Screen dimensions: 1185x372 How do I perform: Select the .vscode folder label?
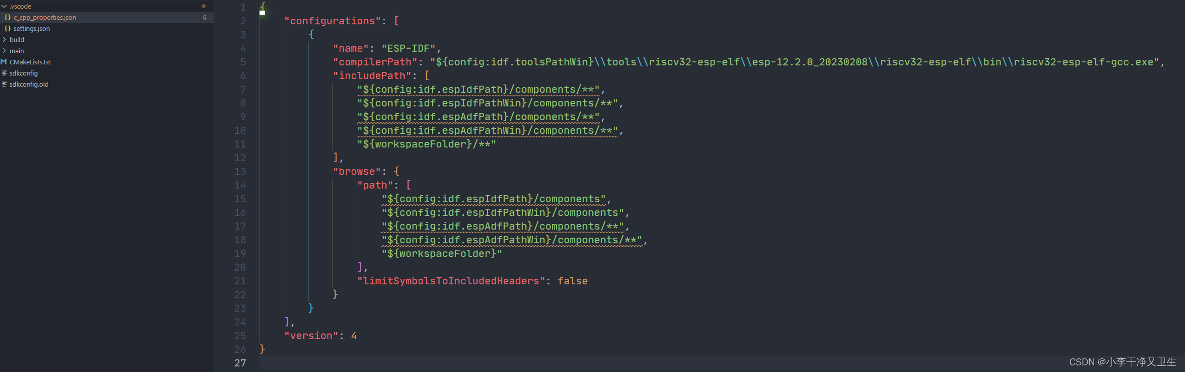[20, 6]
